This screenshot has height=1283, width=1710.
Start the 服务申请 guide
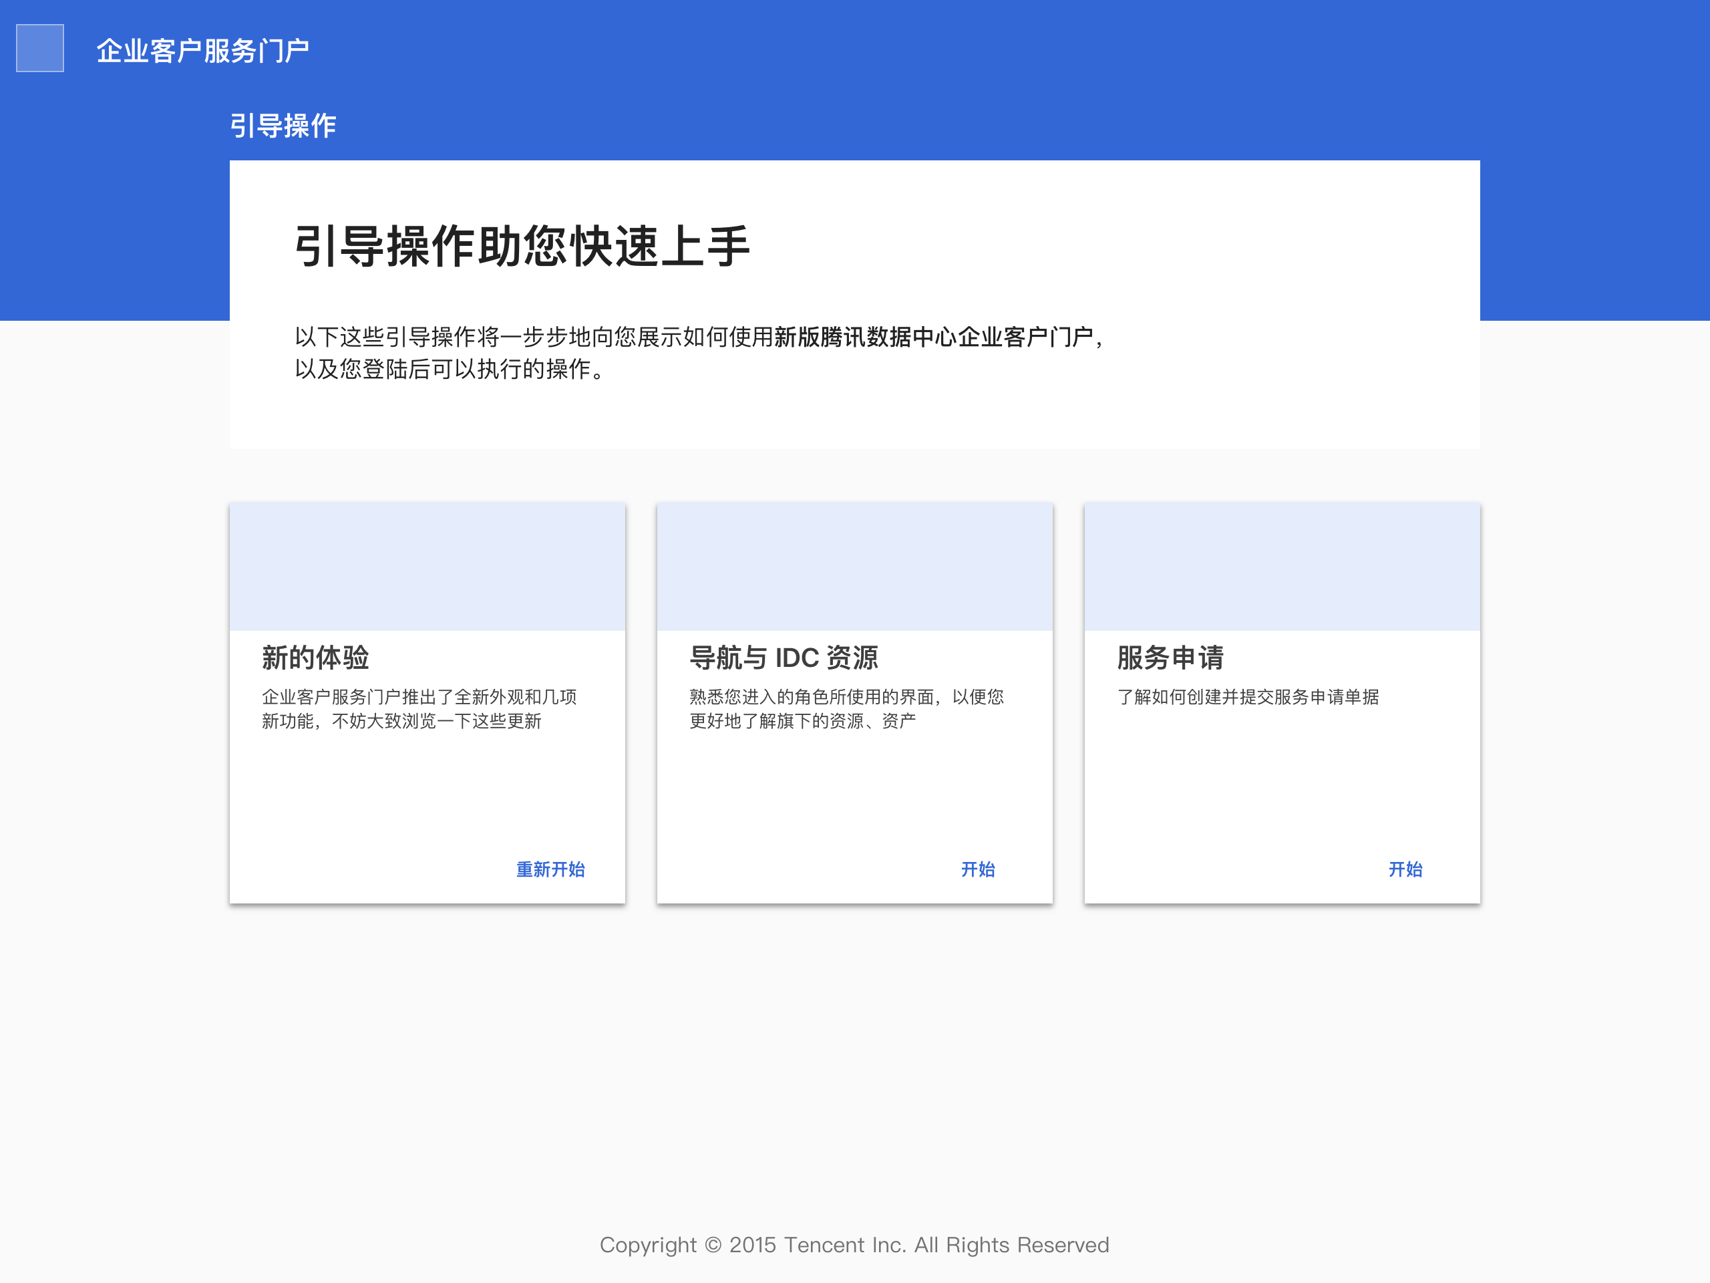[1405, 869]
